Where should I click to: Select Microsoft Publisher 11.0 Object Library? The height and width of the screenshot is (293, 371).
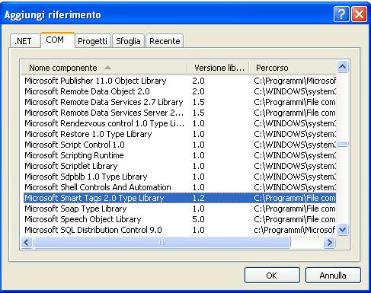pos(180,81)
